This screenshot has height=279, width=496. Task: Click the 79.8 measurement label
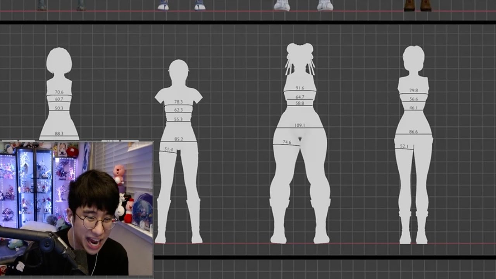(x=414, y=91)
